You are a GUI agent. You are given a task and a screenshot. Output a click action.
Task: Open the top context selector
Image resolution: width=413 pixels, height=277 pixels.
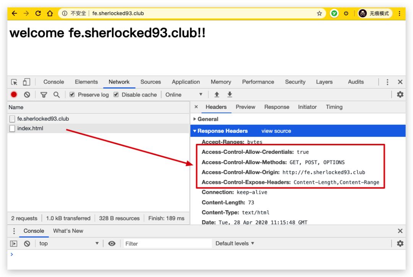[x=69, y=244]
